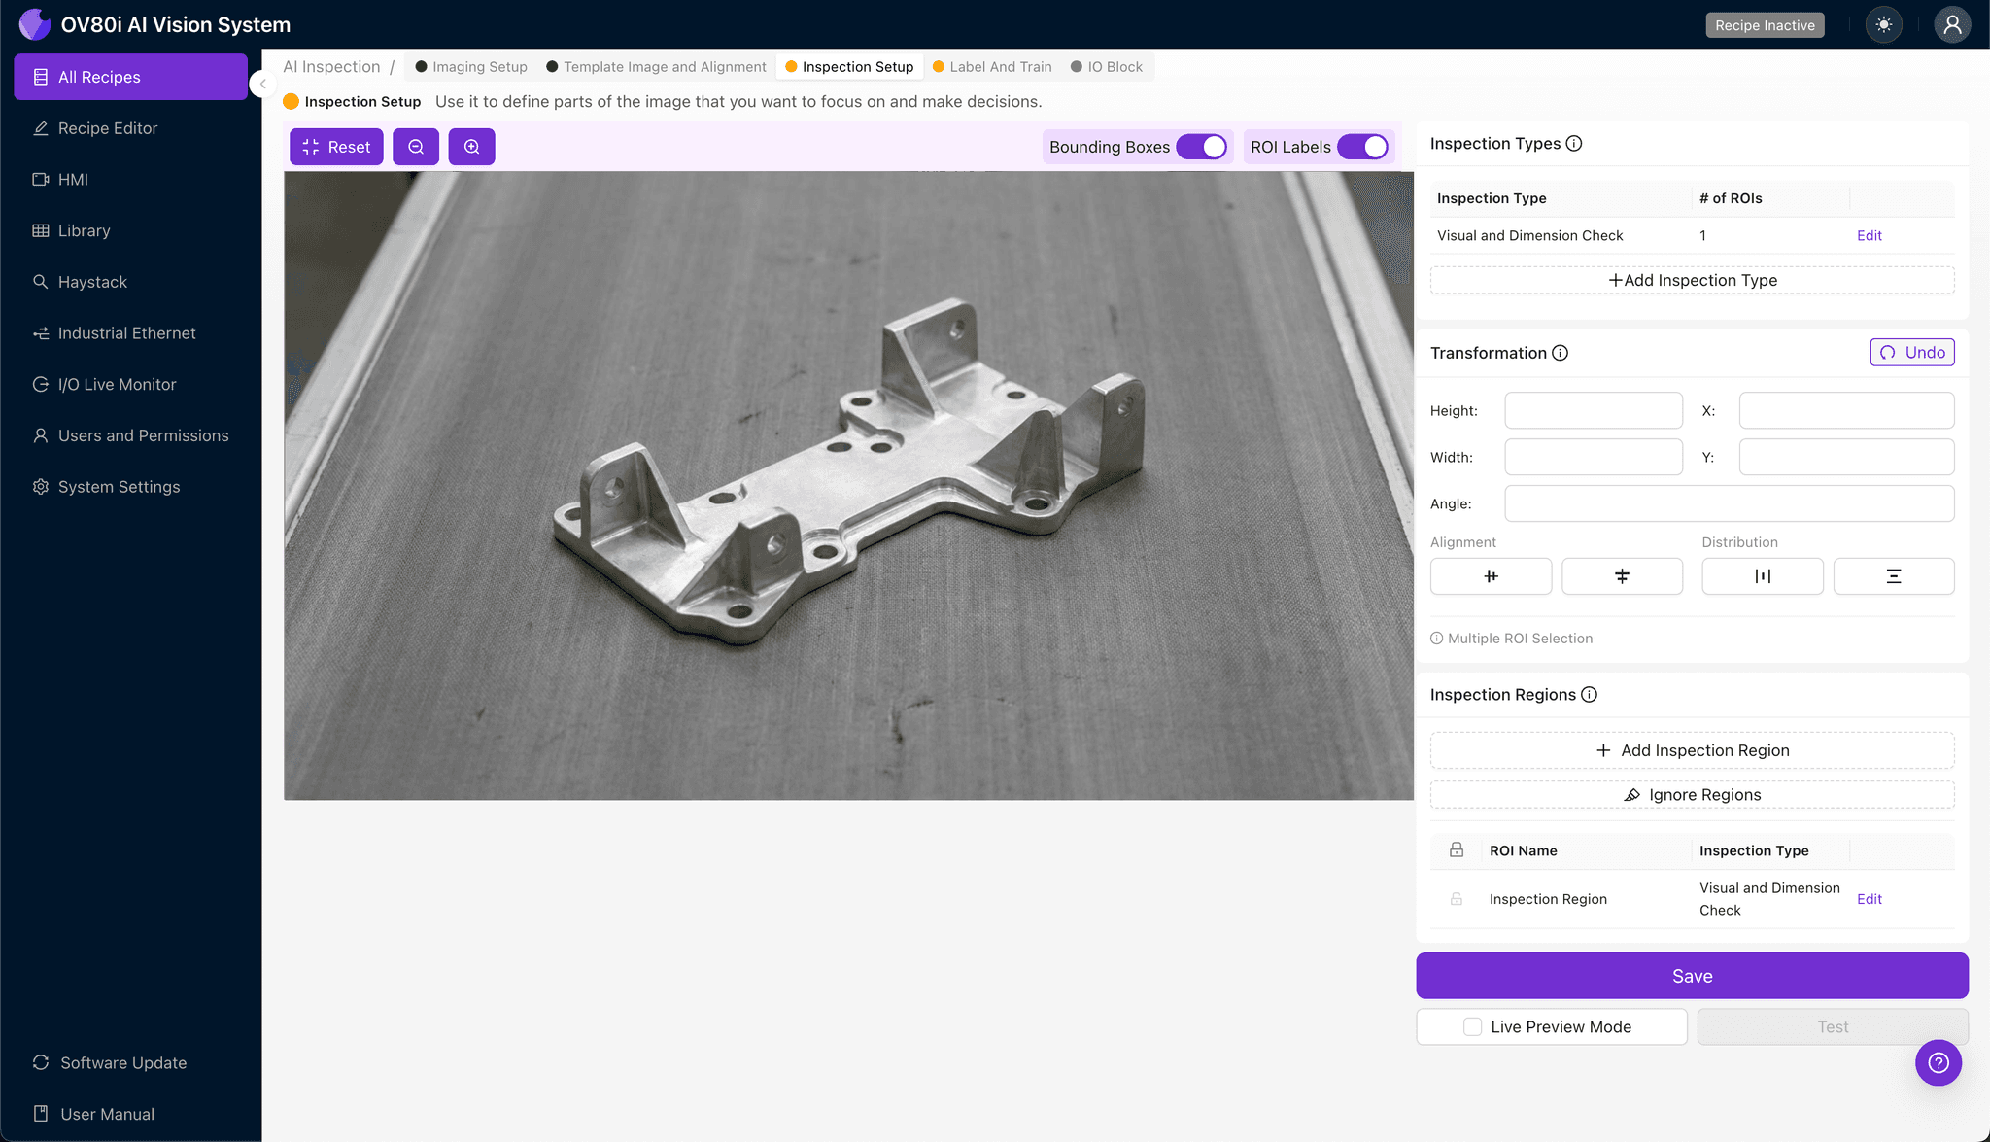
Task: Click the Angle input field
Action: [1730, 503]
